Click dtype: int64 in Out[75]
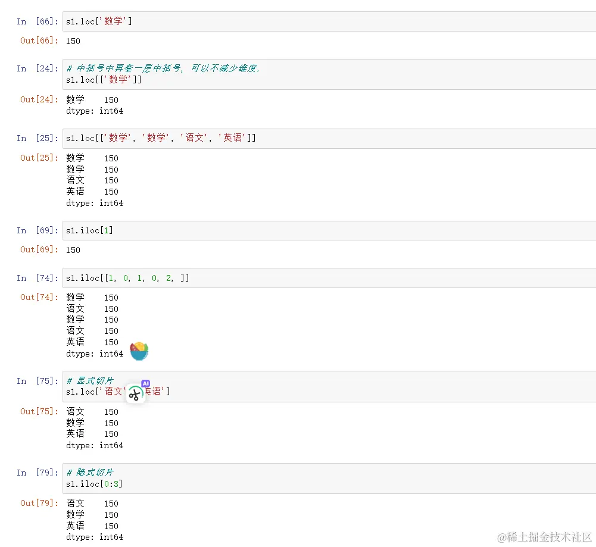596x547 pixels. click(x=95, y=445)
